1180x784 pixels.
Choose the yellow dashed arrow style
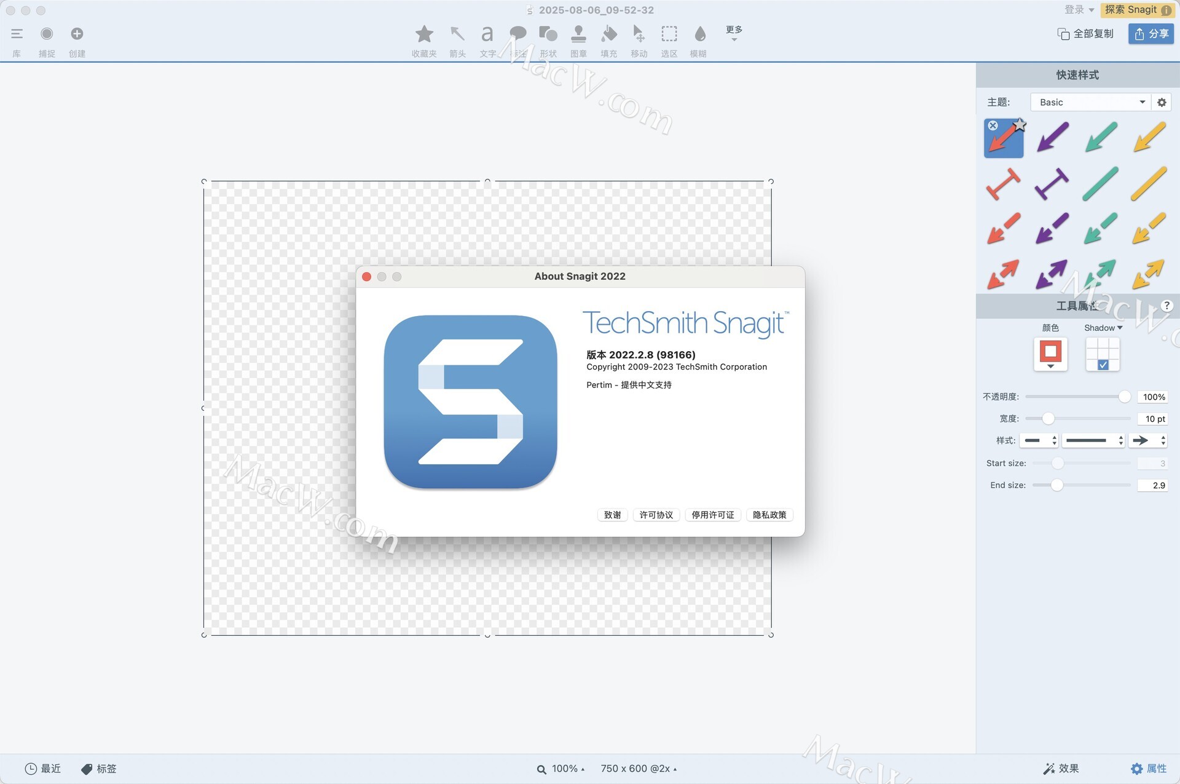[x=1149, y=228]
